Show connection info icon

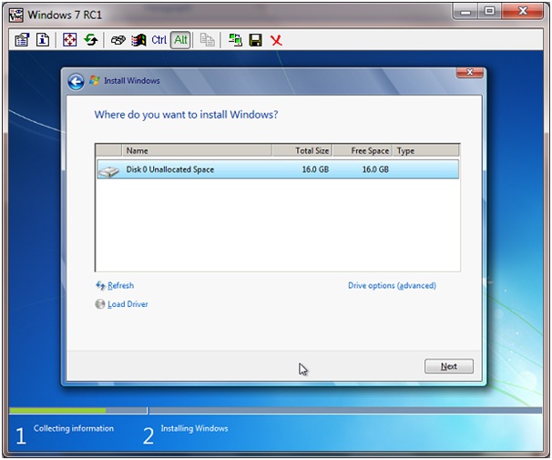(x=43, y=40)
